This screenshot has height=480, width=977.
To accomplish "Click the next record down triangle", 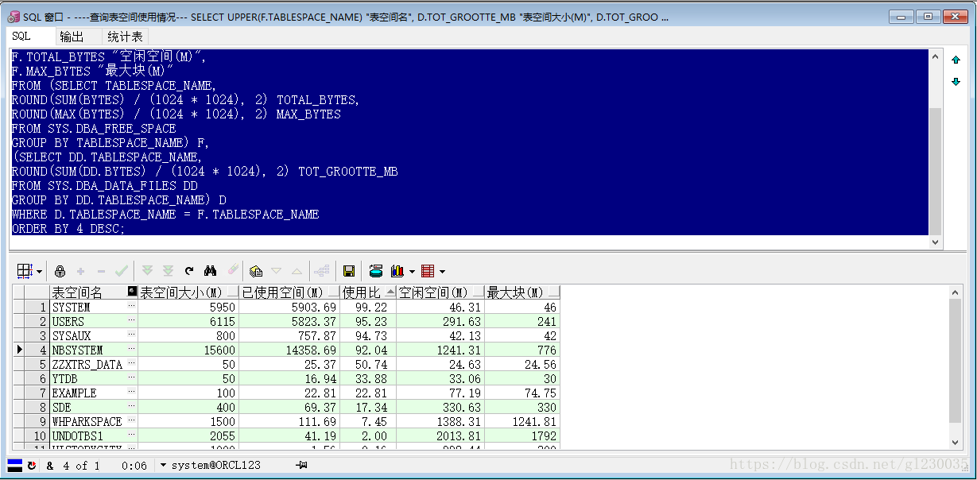I will point(277,271).
